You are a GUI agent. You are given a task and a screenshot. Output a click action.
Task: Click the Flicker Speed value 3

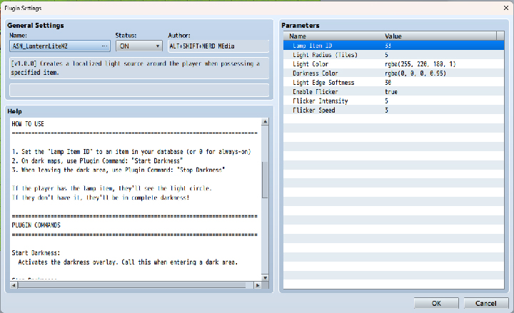click(x=386, y=110)
